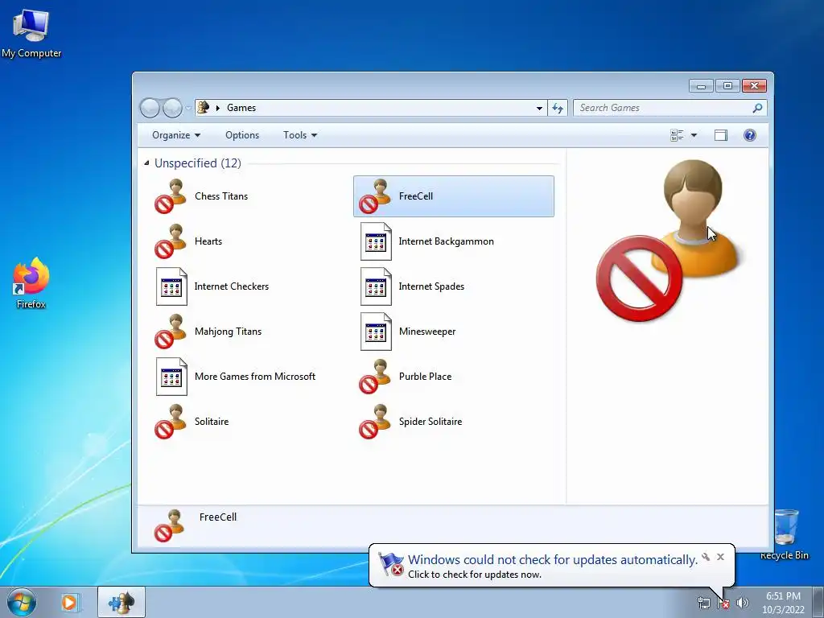The width and height of the screenshot is (824, 618).
Task: Click the Mahjong Titans label
Action: [228, 332]
